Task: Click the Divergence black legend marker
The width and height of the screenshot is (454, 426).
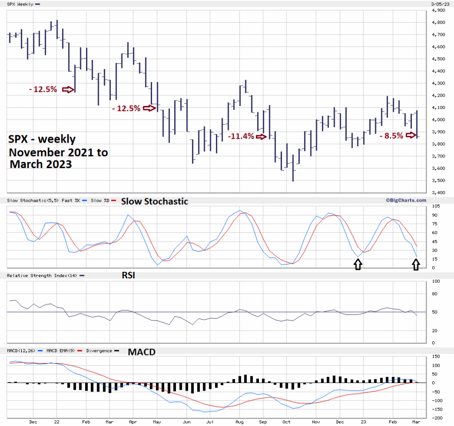Action: 117,351
